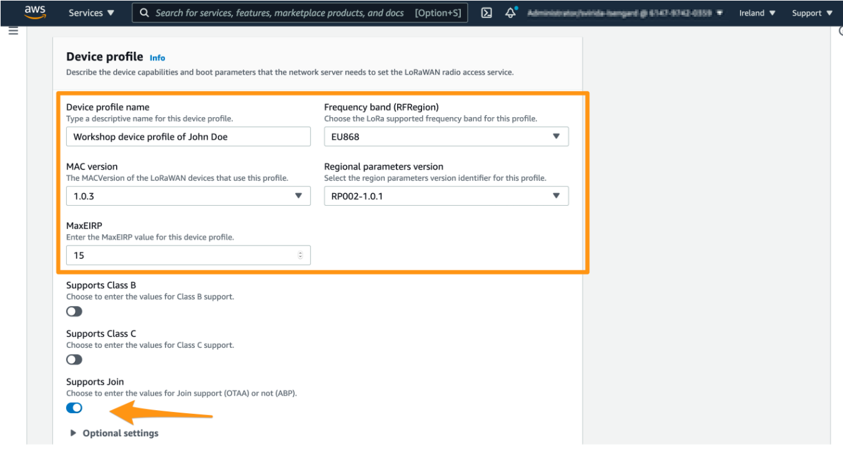This screenshot has height=450, width=843.
Task: Open the hamburger side navigation menu
Action: (13, 31)
